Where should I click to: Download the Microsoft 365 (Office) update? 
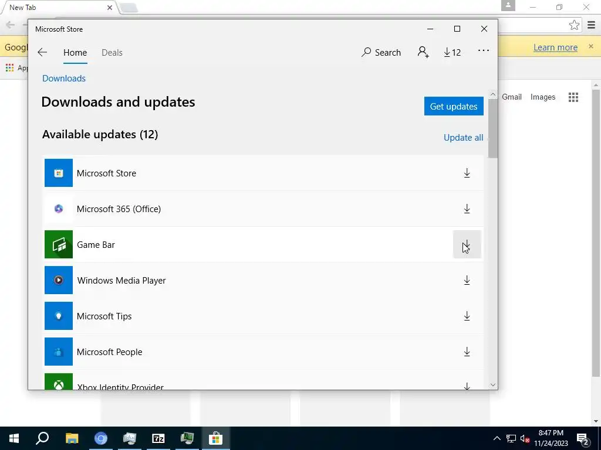coord(467,209)
